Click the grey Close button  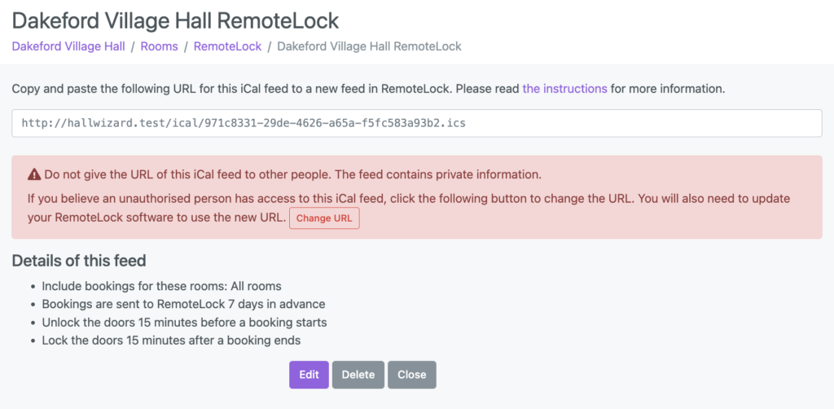pos(412,375)
